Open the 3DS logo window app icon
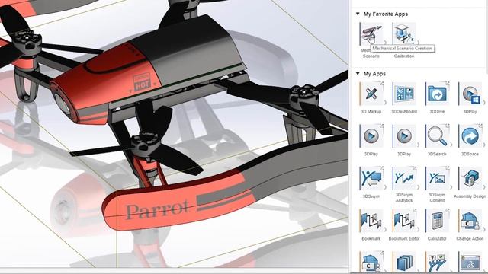This screenshot has height=274, width=488. click(x=470, y=263)
